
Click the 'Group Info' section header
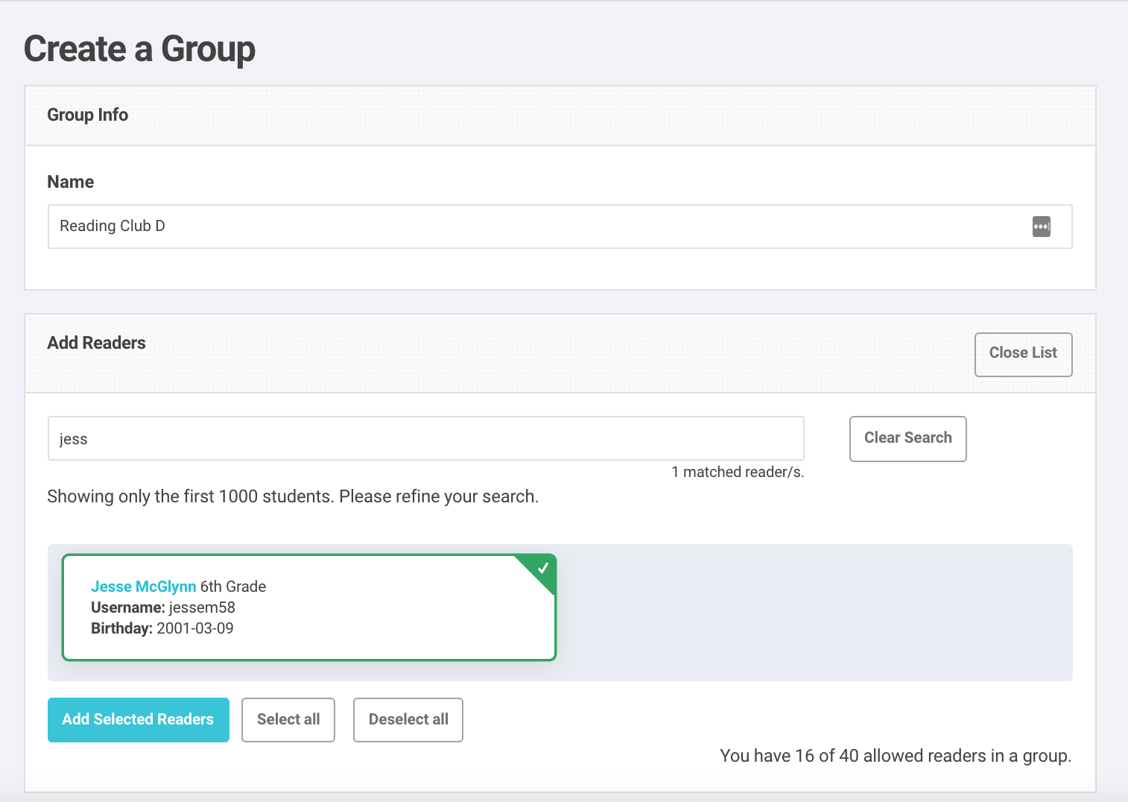click(88, 115)
